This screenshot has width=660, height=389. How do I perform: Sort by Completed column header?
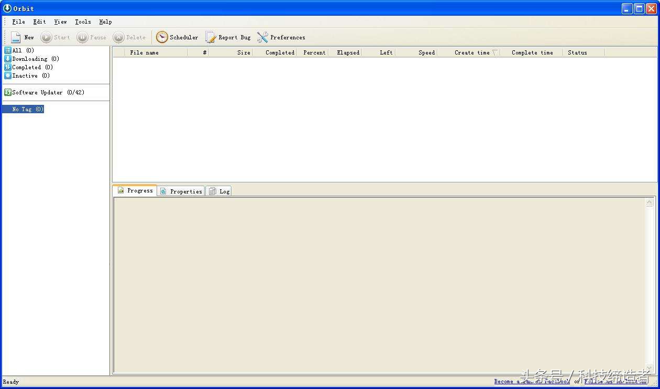point(275,52)
